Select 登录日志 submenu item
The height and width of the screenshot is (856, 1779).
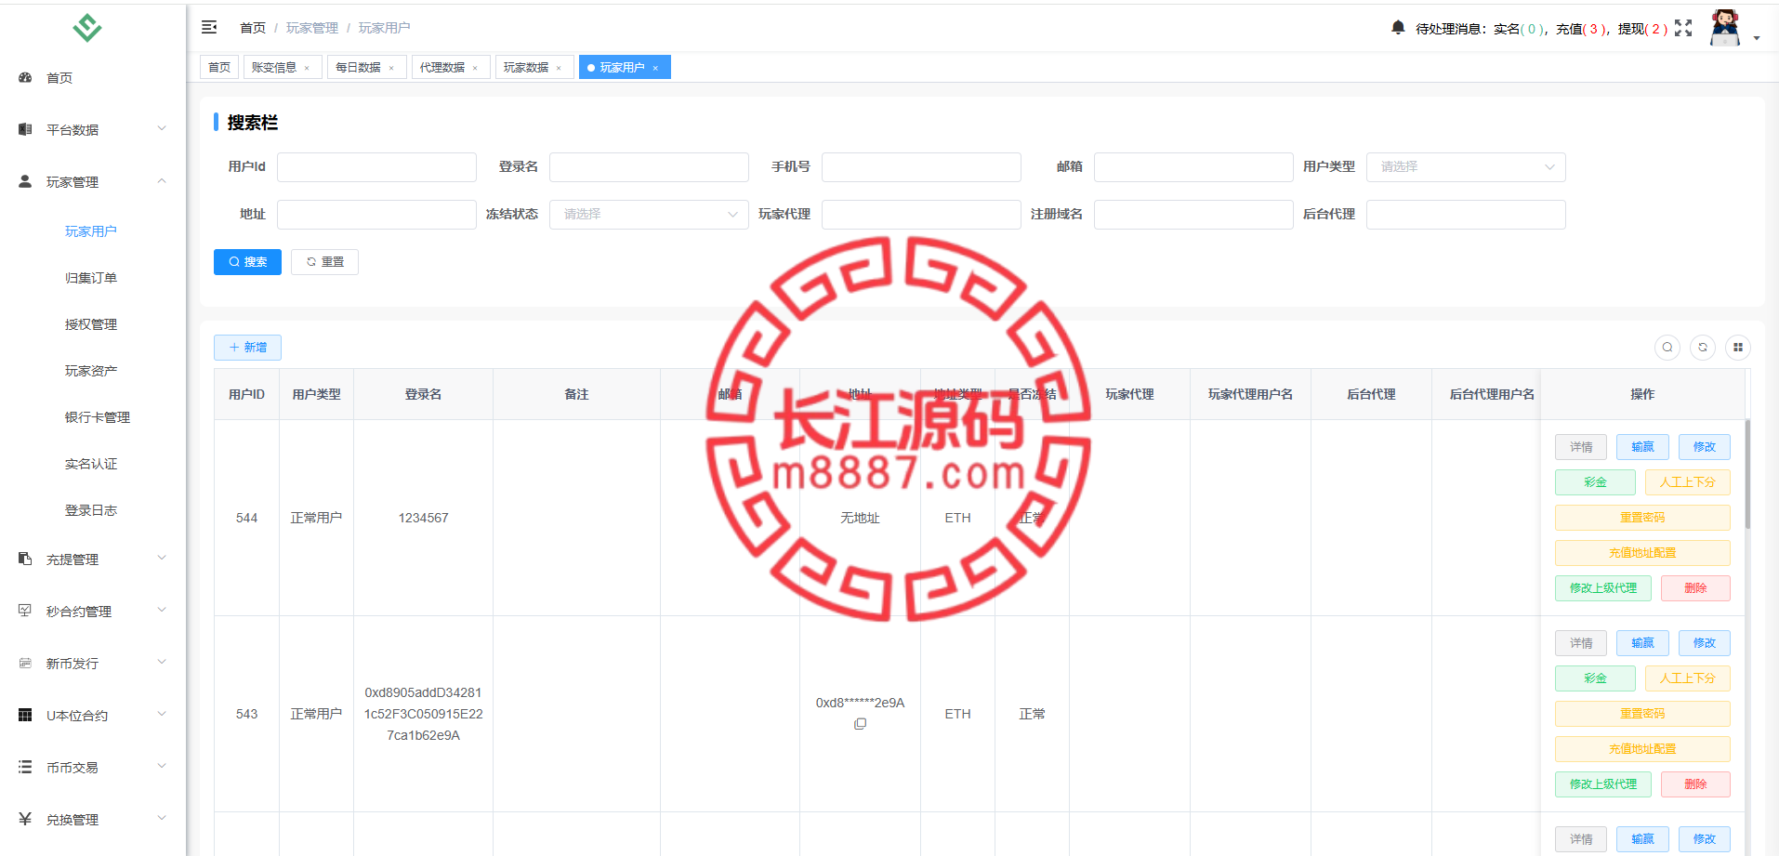[x=91, y=510]
